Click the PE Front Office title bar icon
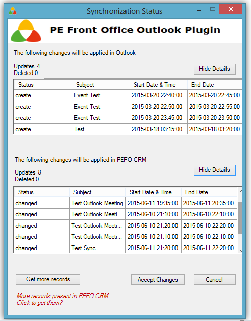This screenshot has height=321, width=251. point(13,11)
